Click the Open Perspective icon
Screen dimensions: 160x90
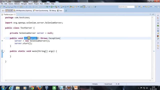pyautogui.click(x=3, y=10)
